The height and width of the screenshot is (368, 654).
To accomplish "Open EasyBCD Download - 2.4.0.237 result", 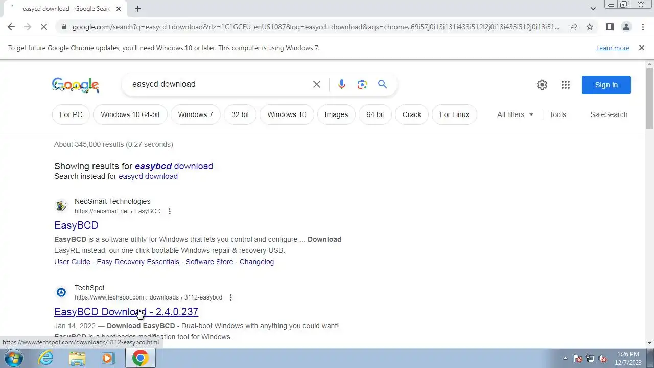I will tap(126, 312).
